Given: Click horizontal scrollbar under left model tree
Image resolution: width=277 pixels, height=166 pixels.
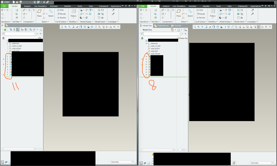Looking at the screenshot, I should tap(19, 149).
